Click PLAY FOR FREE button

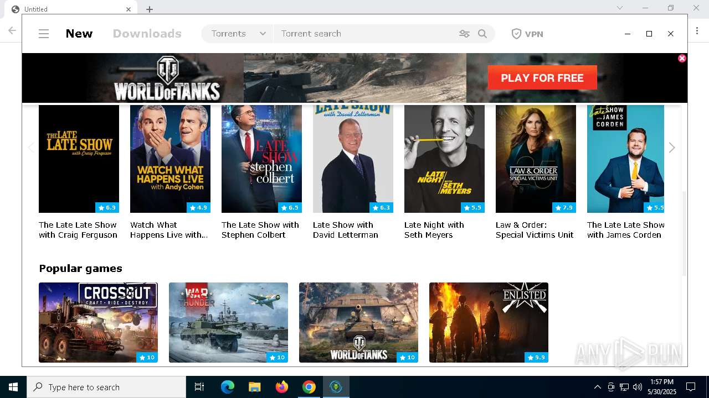[x=542, y=78]
